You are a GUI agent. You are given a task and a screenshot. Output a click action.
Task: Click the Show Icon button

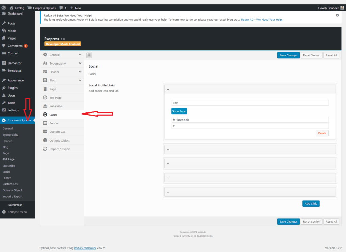179,111
